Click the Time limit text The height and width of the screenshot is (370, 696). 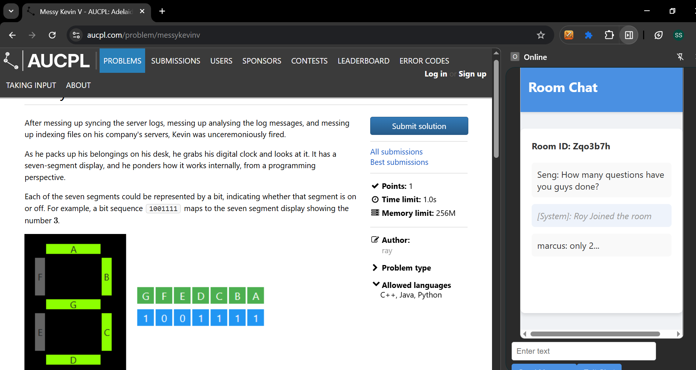(x=409, y=200)
